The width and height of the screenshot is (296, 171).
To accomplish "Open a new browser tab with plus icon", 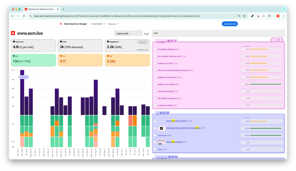I will [64, 9].
